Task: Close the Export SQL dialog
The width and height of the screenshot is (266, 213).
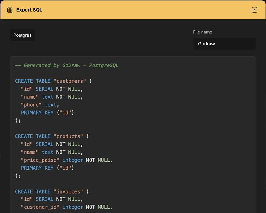Action: pyautogui.click(x=254, y=10)
